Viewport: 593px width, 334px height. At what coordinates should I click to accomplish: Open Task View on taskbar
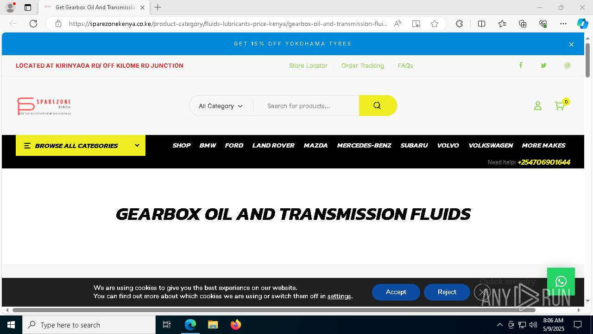[x=167, y=325]
